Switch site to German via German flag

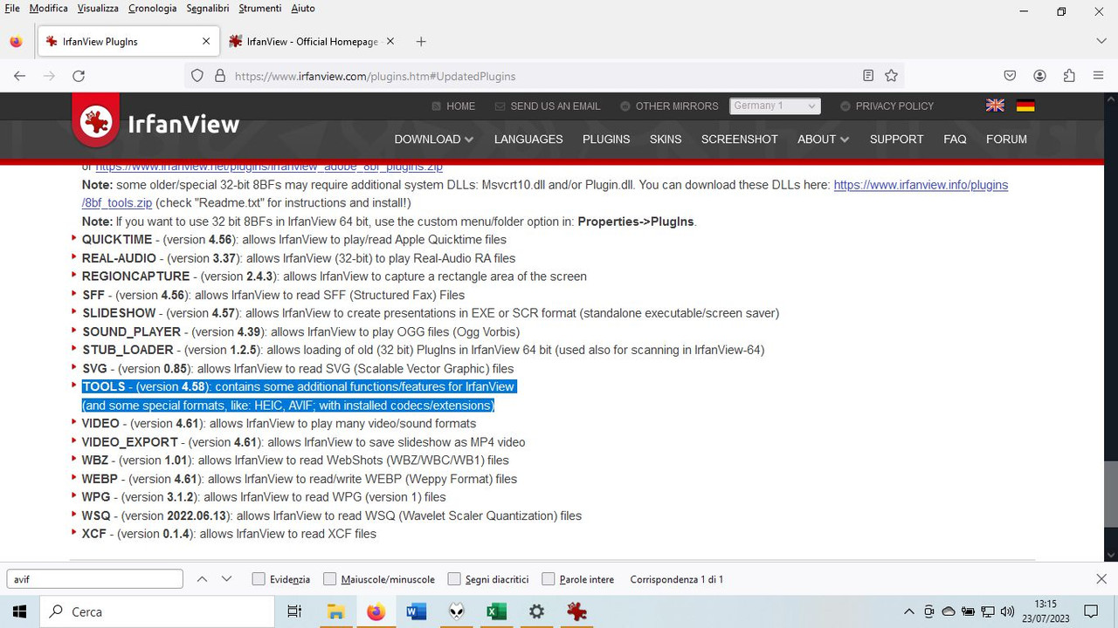pyautogui.click(x=1025, y=106)
